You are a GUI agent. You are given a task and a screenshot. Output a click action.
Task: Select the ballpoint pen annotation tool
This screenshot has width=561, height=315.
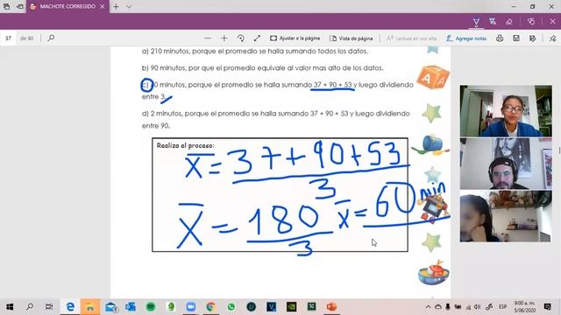pyautogui.click(x=476, y=22)
